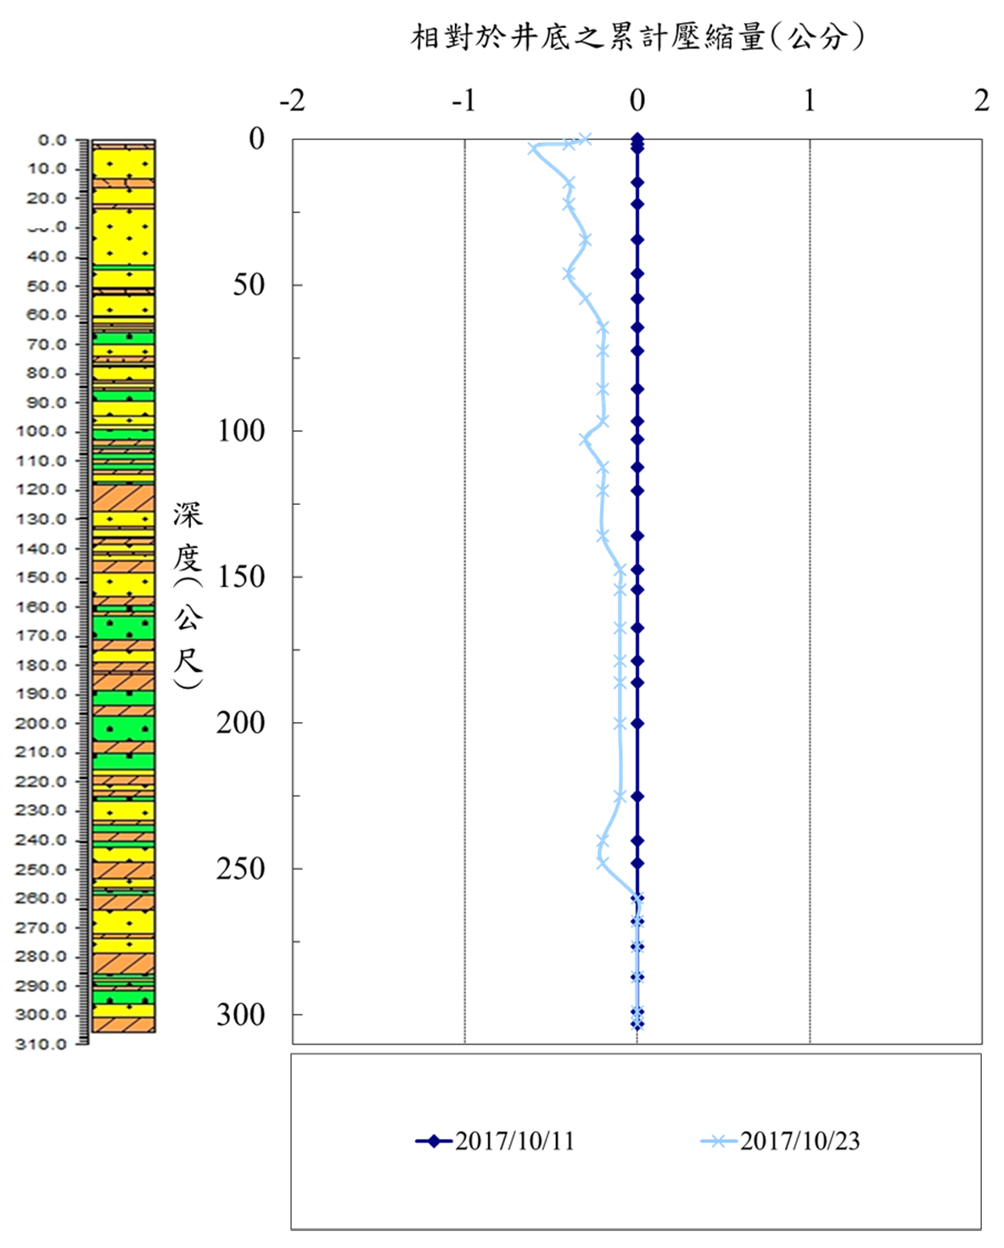The image size is (1004, 1248).
Task: Select the vertical axis title 深度(公尺)
Action: pos(188,594)
